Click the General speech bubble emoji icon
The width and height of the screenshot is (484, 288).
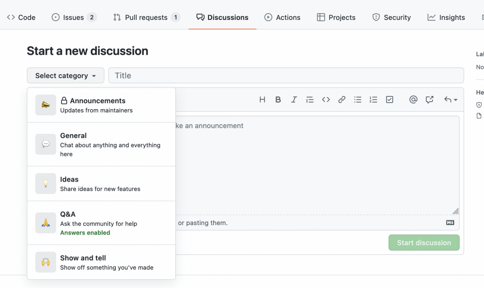tap(46, 144)
